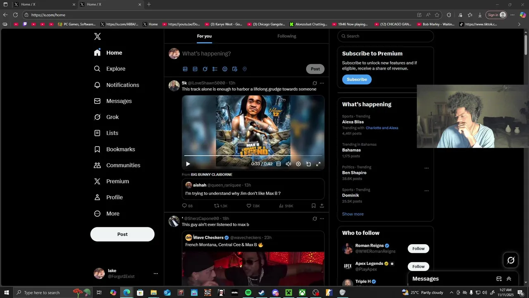Open the account menu dots beside lake
Image resolution: width=529 pixels, height=298 pixels.
(156, 274)
